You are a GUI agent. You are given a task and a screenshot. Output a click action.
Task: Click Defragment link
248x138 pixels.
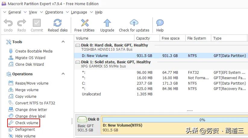point(25,130)
